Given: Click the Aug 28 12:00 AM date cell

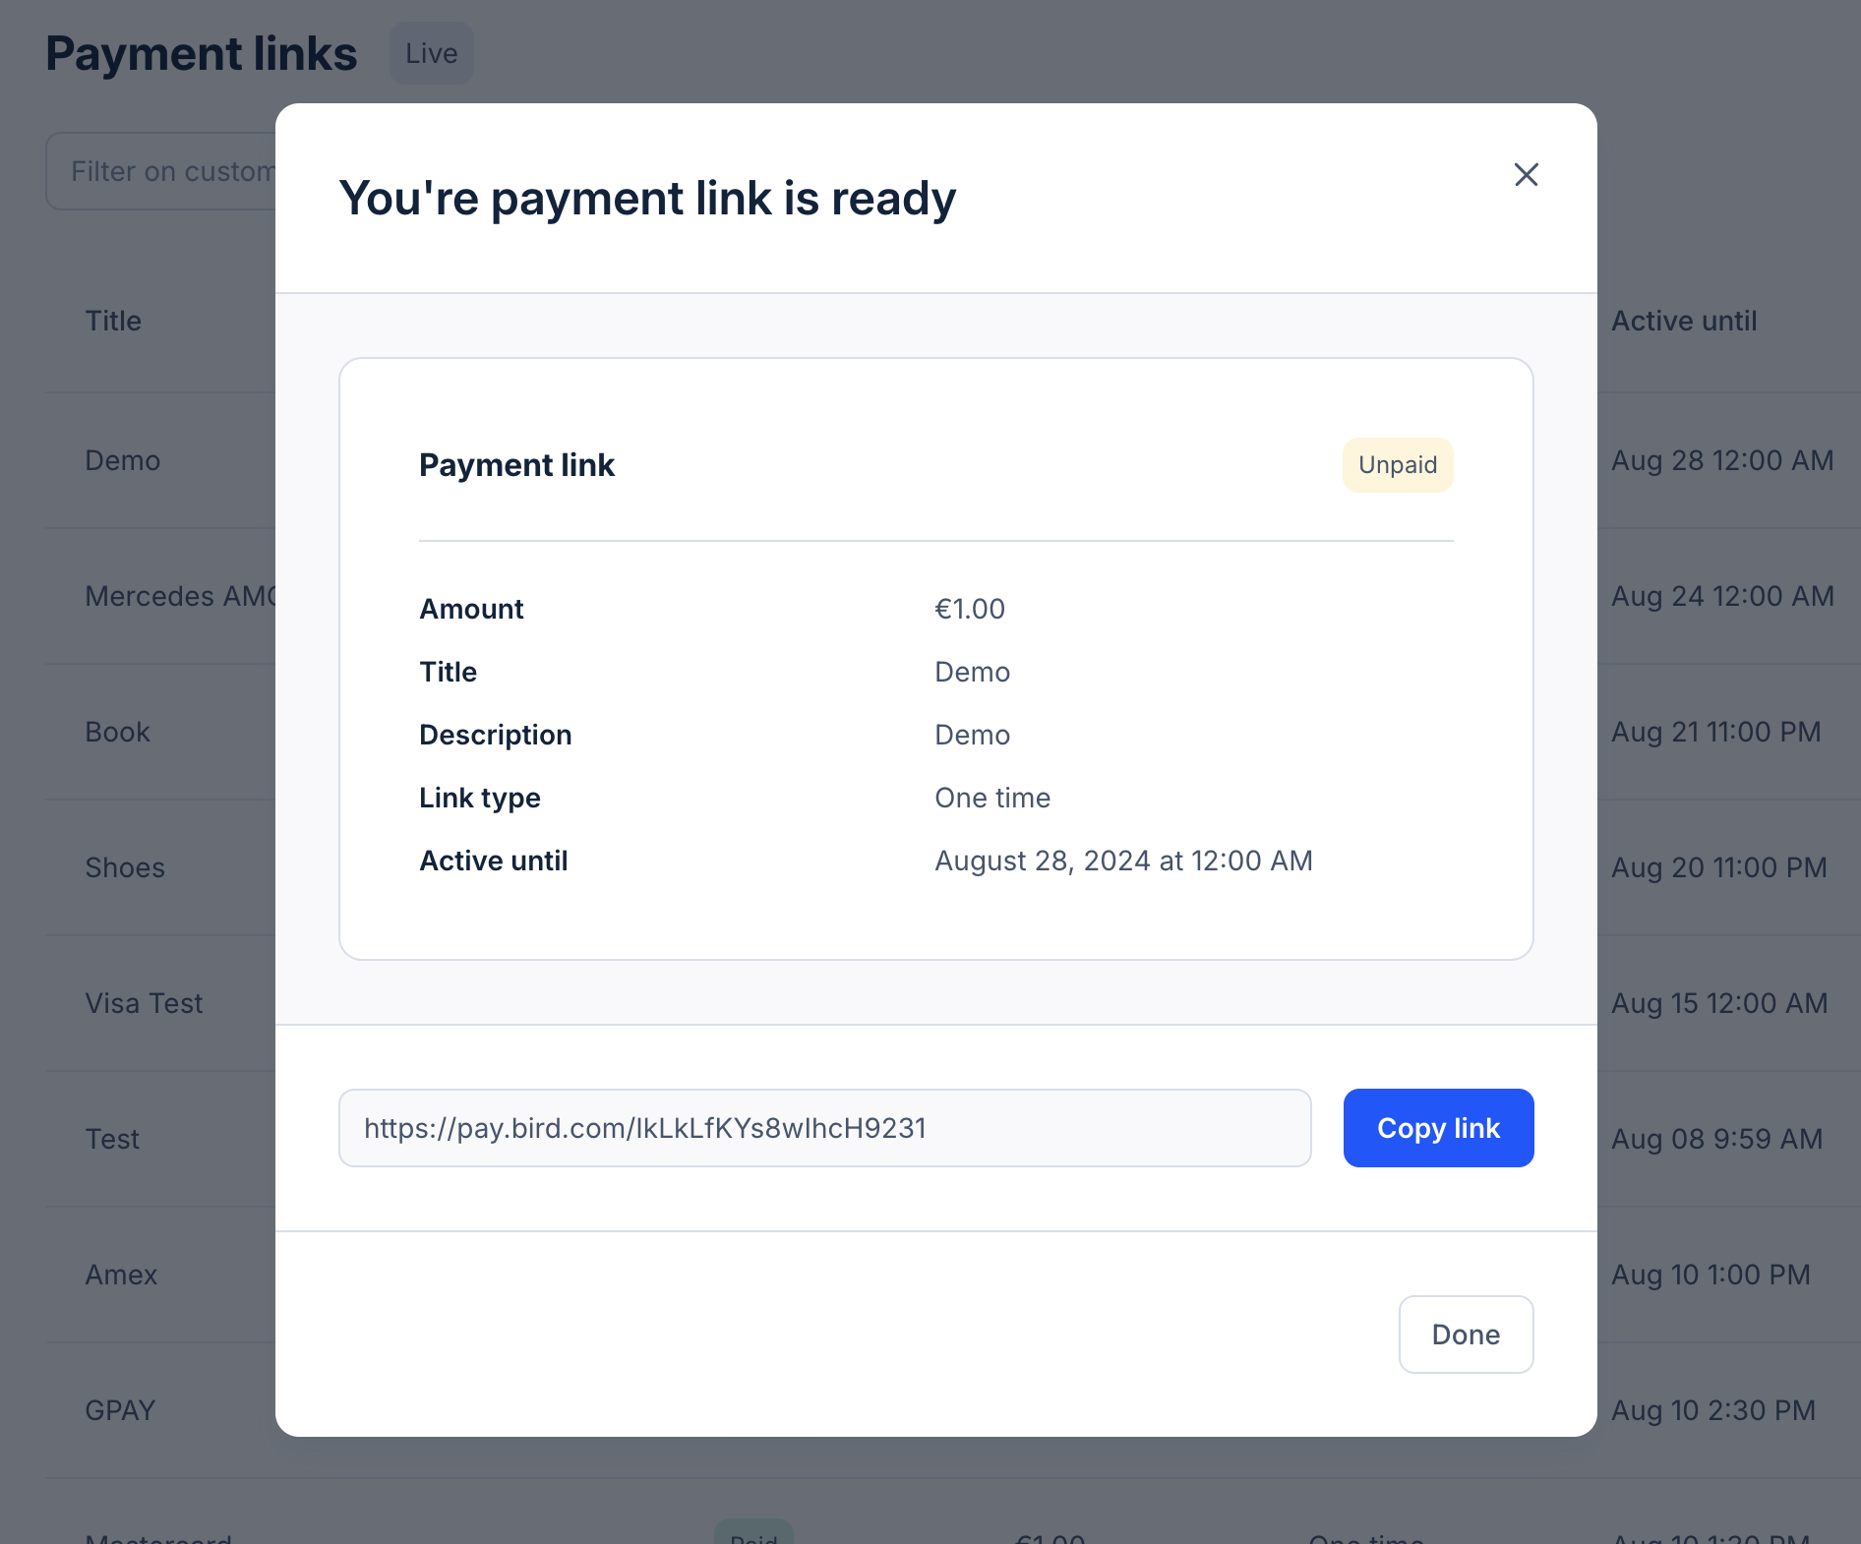Looking at the screenshot, I should tap(1721, 460).
